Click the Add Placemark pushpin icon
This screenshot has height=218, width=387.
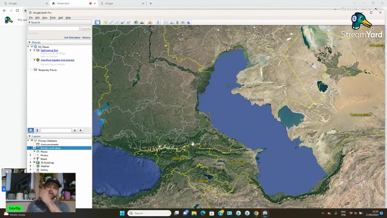tap(106, 22)
